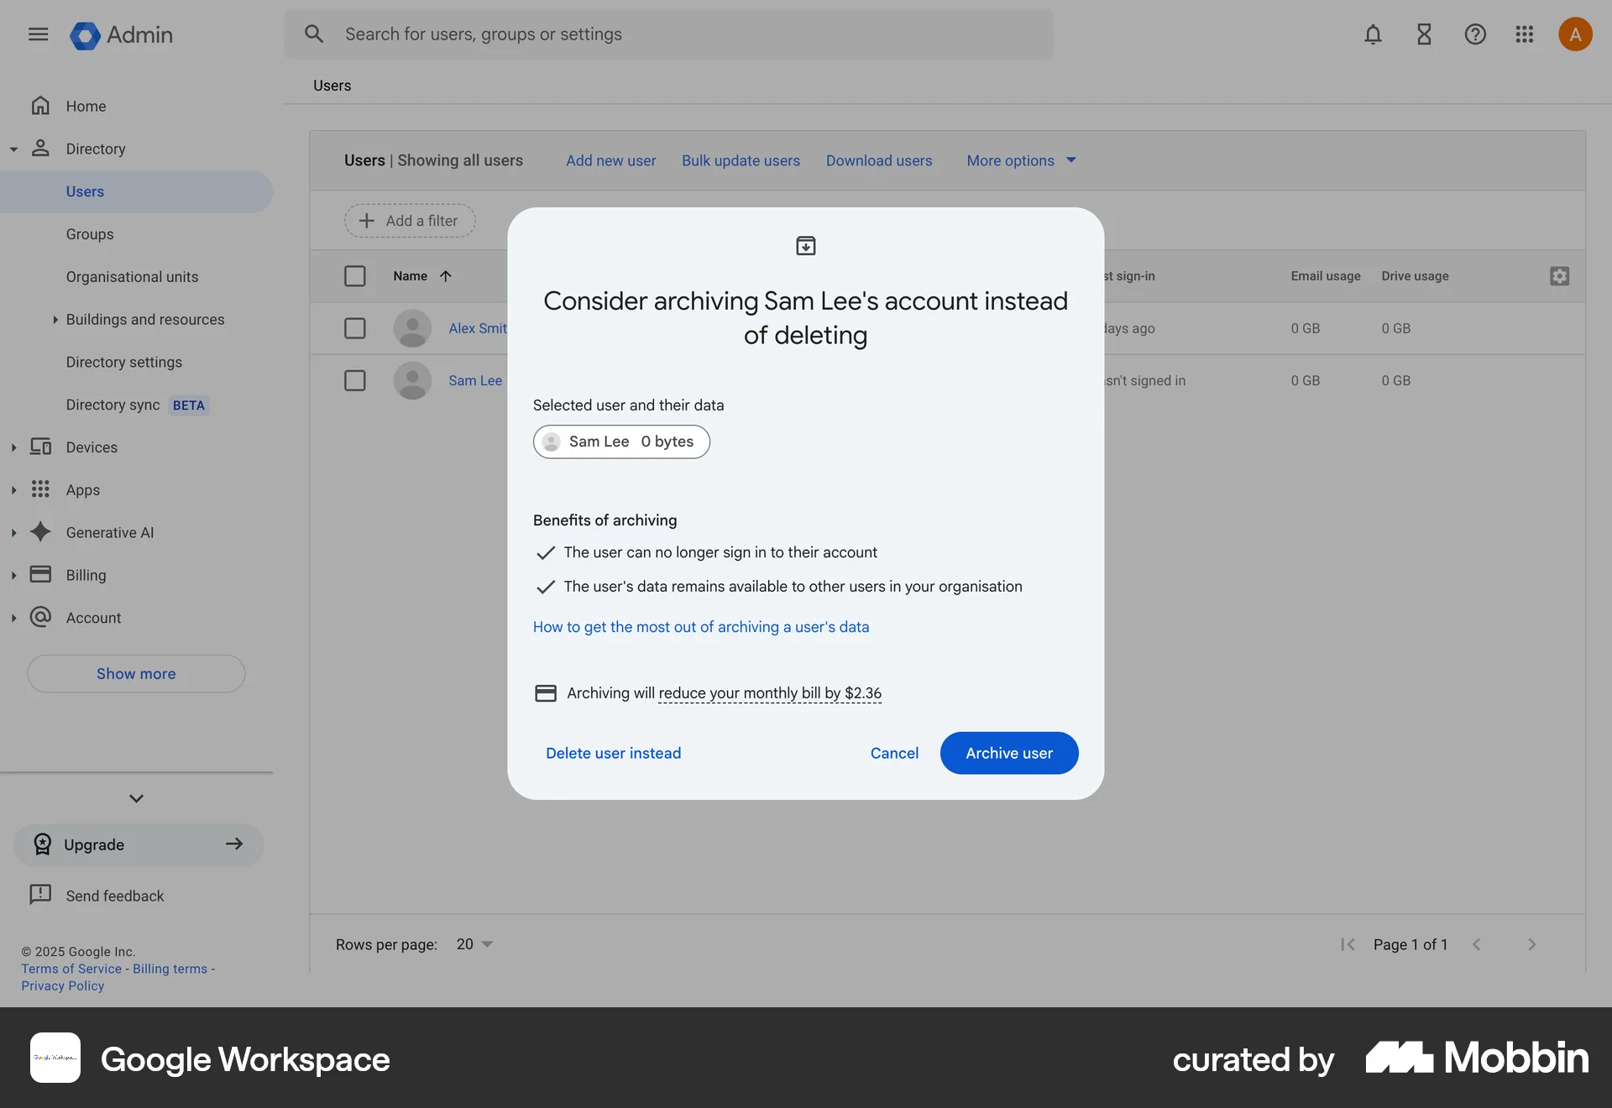The width and height of the screenshot is (1612, 1108).
Task: Click the admin profile avatar
Action: click(1575, 34)
